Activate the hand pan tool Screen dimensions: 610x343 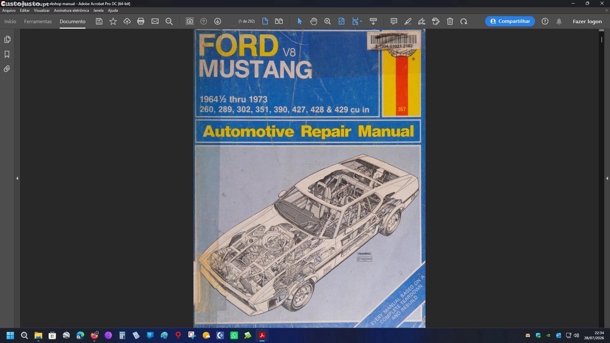[x=314, y=21]
